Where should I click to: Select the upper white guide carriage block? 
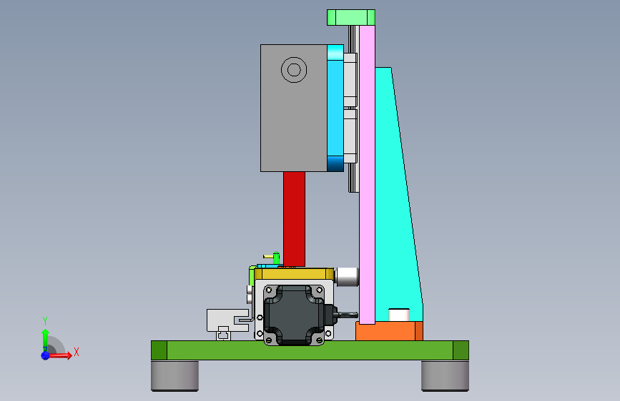[x=350, y=80]
